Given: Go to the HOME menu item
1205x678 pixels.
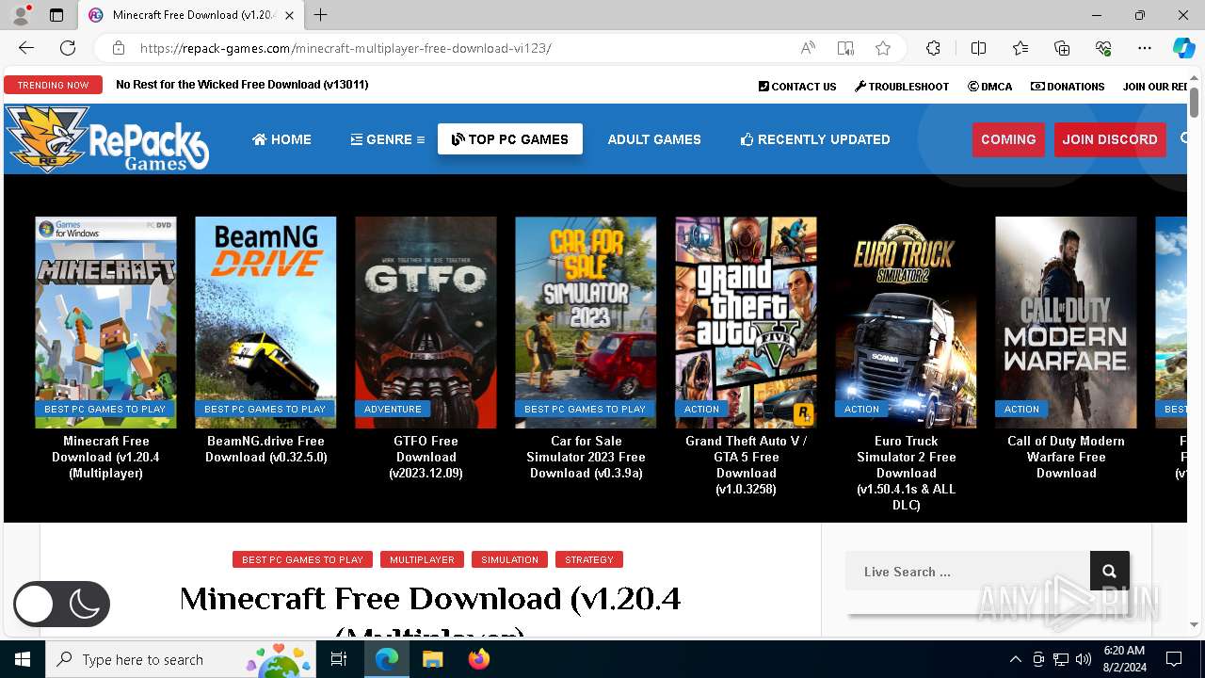Looking at the screenshot, I should pyautogui.click(x=281, y=139).
